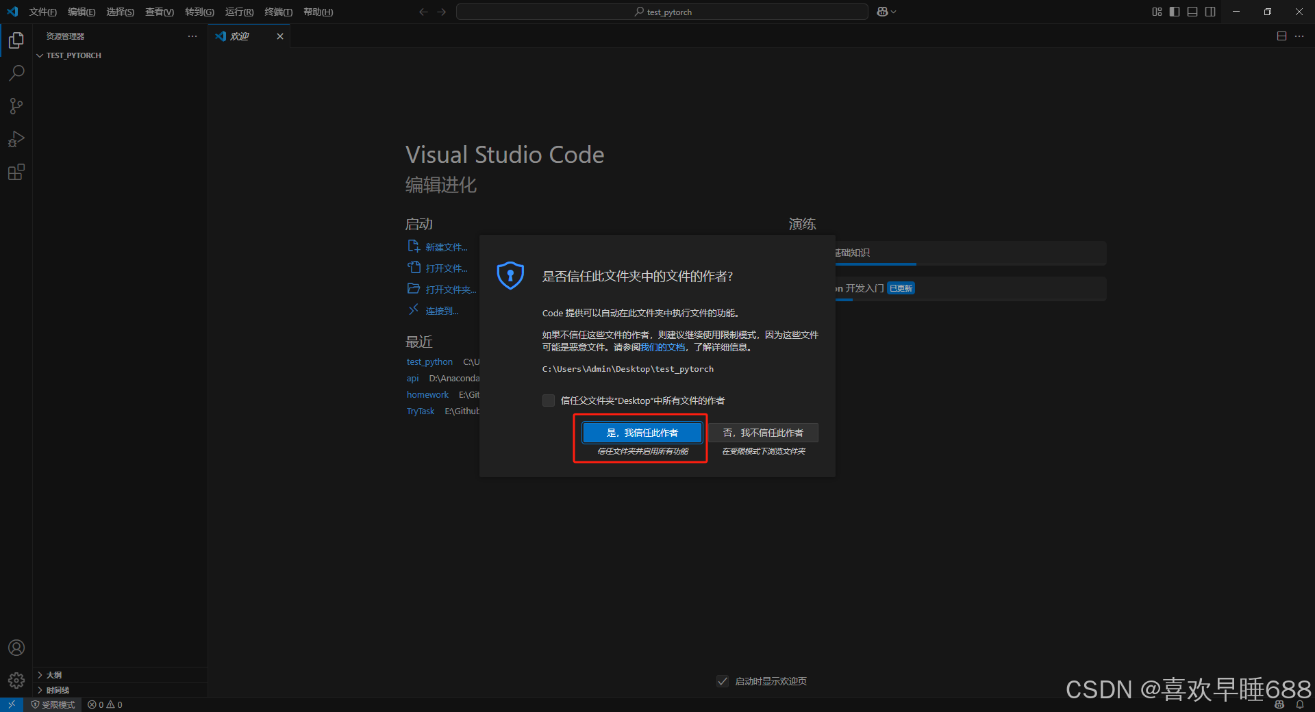The image size is (1315, 712).
Task: Expand the 时间线 section
Action: pos(56,690)
